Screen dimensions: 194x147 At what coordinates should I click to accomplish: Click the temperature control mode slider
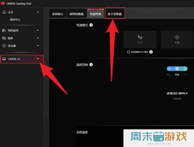tap(177, 69)
